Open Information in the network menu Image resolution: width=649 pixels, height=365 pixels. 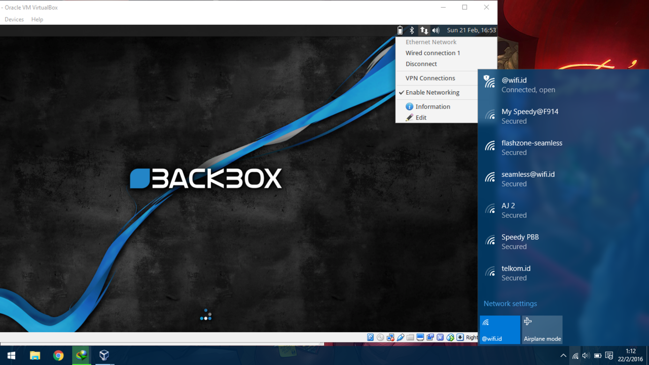pos(437,106)
